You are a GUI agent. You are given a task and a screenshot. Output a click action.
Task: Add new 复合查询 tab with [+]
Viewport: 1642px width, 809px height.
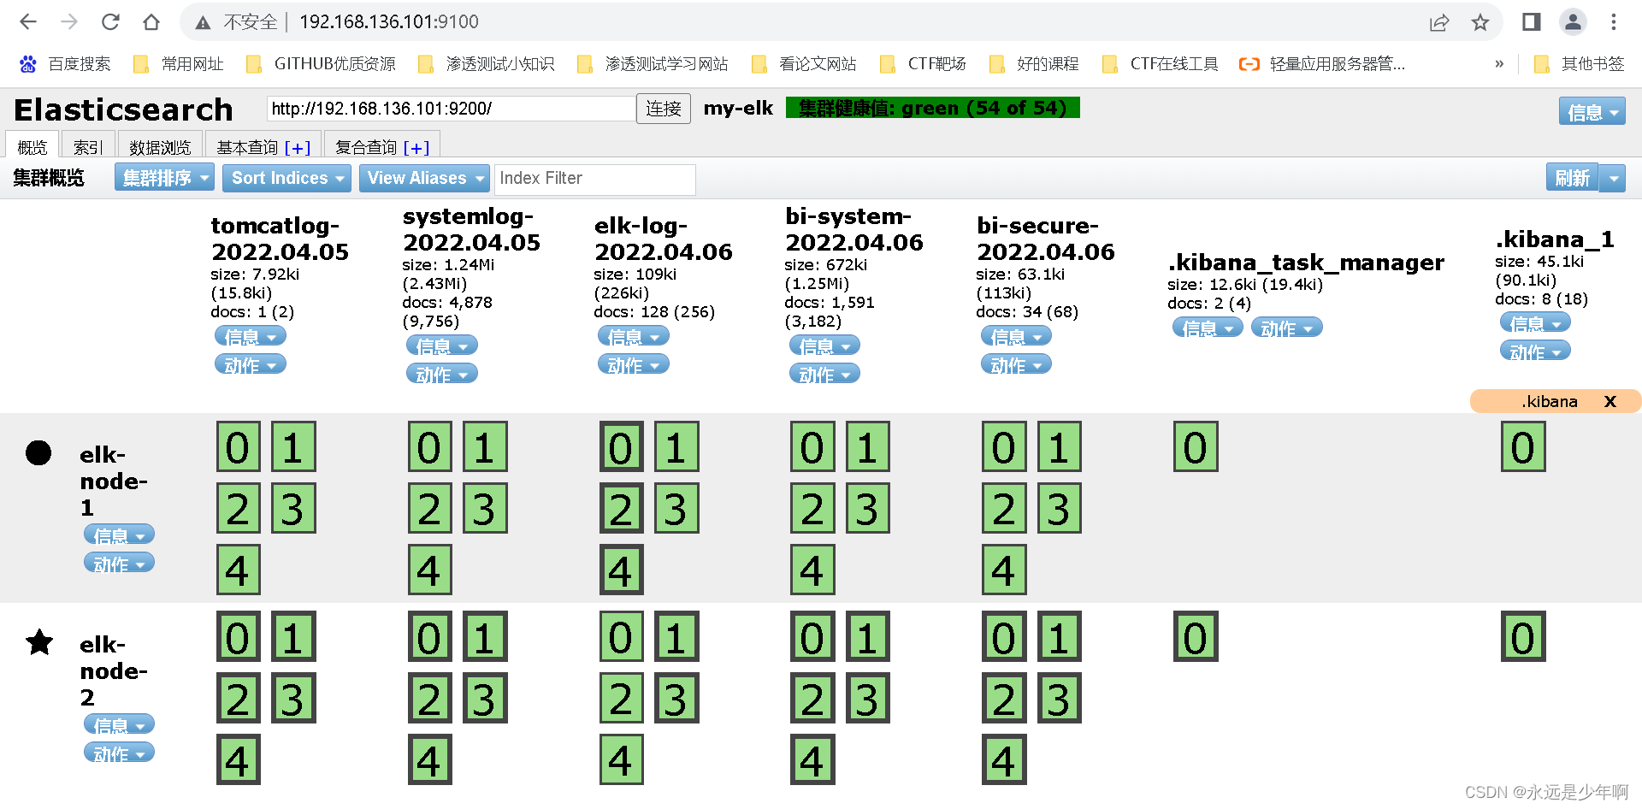pyautogui.click(x=416, y=148)
